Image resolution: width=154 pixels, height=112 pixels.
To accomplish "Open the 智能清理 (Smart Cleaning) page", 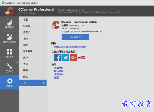I will pos(33,51).
